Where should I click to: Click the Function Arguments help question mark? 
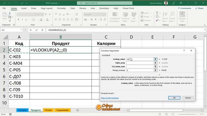[184, 51]
